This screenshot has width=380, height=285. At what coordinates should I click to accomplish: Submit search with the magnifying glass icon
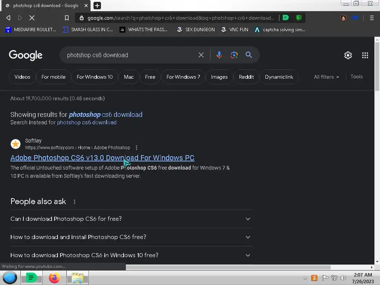point(249,55)
